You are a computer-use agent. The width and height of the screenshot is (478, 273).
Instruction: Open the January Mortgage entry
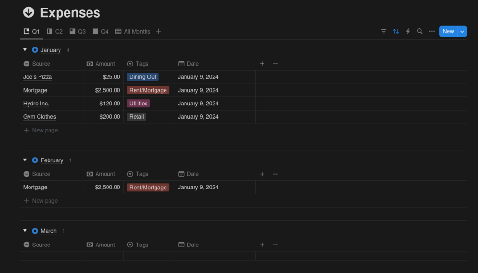[35, 90]
